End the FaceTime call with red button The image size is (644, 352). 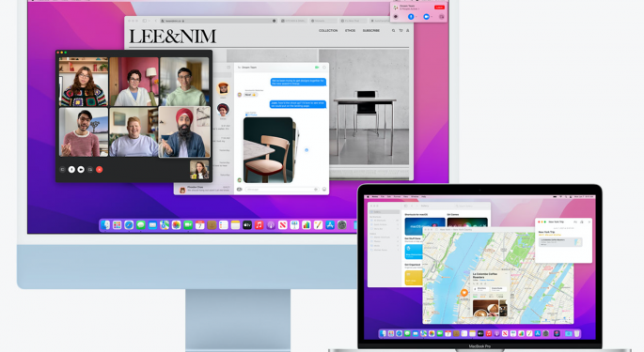[99, 170]
